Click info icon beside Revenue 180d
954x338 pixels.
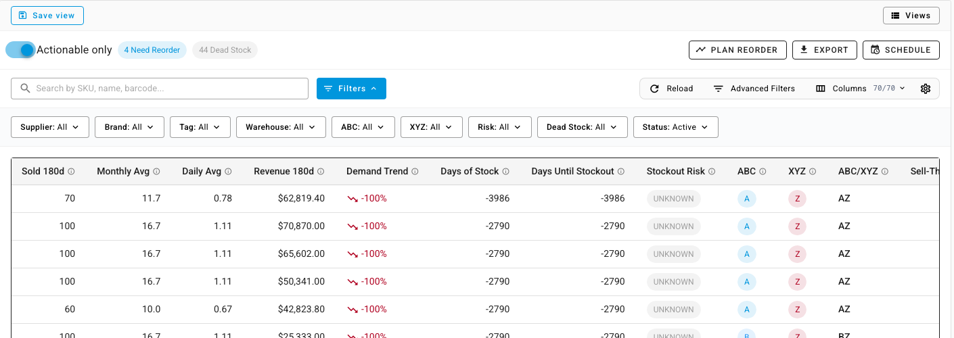(321, 172)
